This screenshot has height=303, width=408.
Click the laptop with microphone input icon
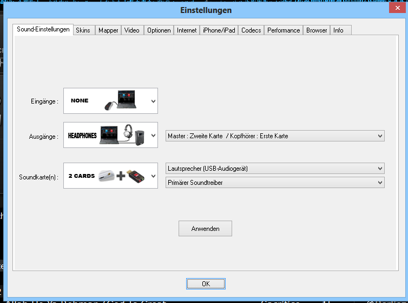click(121, 100)
